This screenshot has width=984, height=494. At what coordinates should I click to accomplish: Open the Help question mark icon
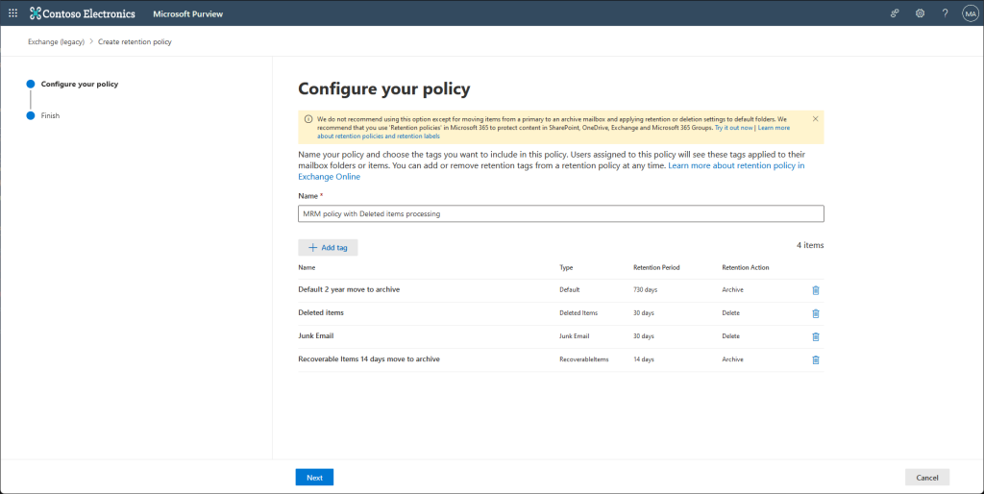pyautogui.click(x=946, y=13)
